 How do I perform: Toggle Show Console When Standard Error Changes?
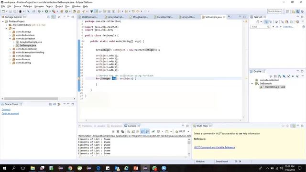[x=147, y=131]
